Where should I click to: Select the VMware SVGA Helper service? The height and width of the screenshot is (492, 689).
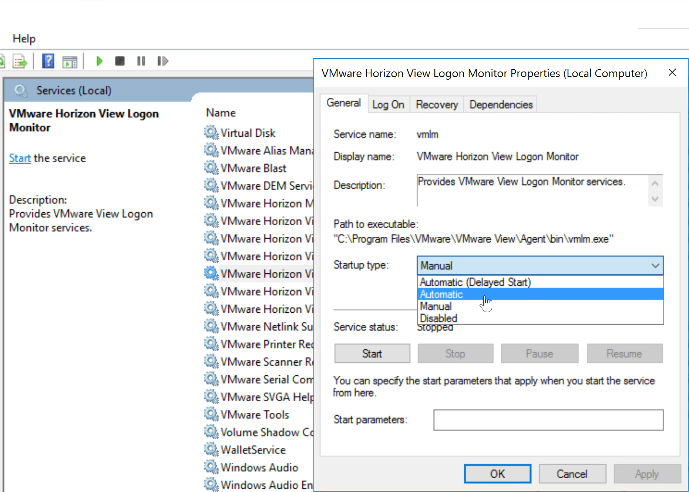click(258, 397)
